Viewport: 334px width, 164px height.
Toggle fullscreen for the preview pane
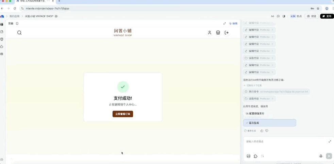tap(224, 23)
